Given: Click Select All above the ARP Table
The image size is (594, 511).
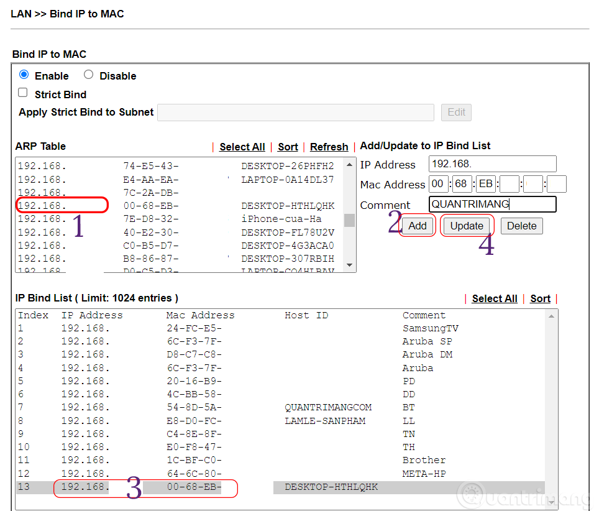Looking at the screenshot, I should (242, 147).
